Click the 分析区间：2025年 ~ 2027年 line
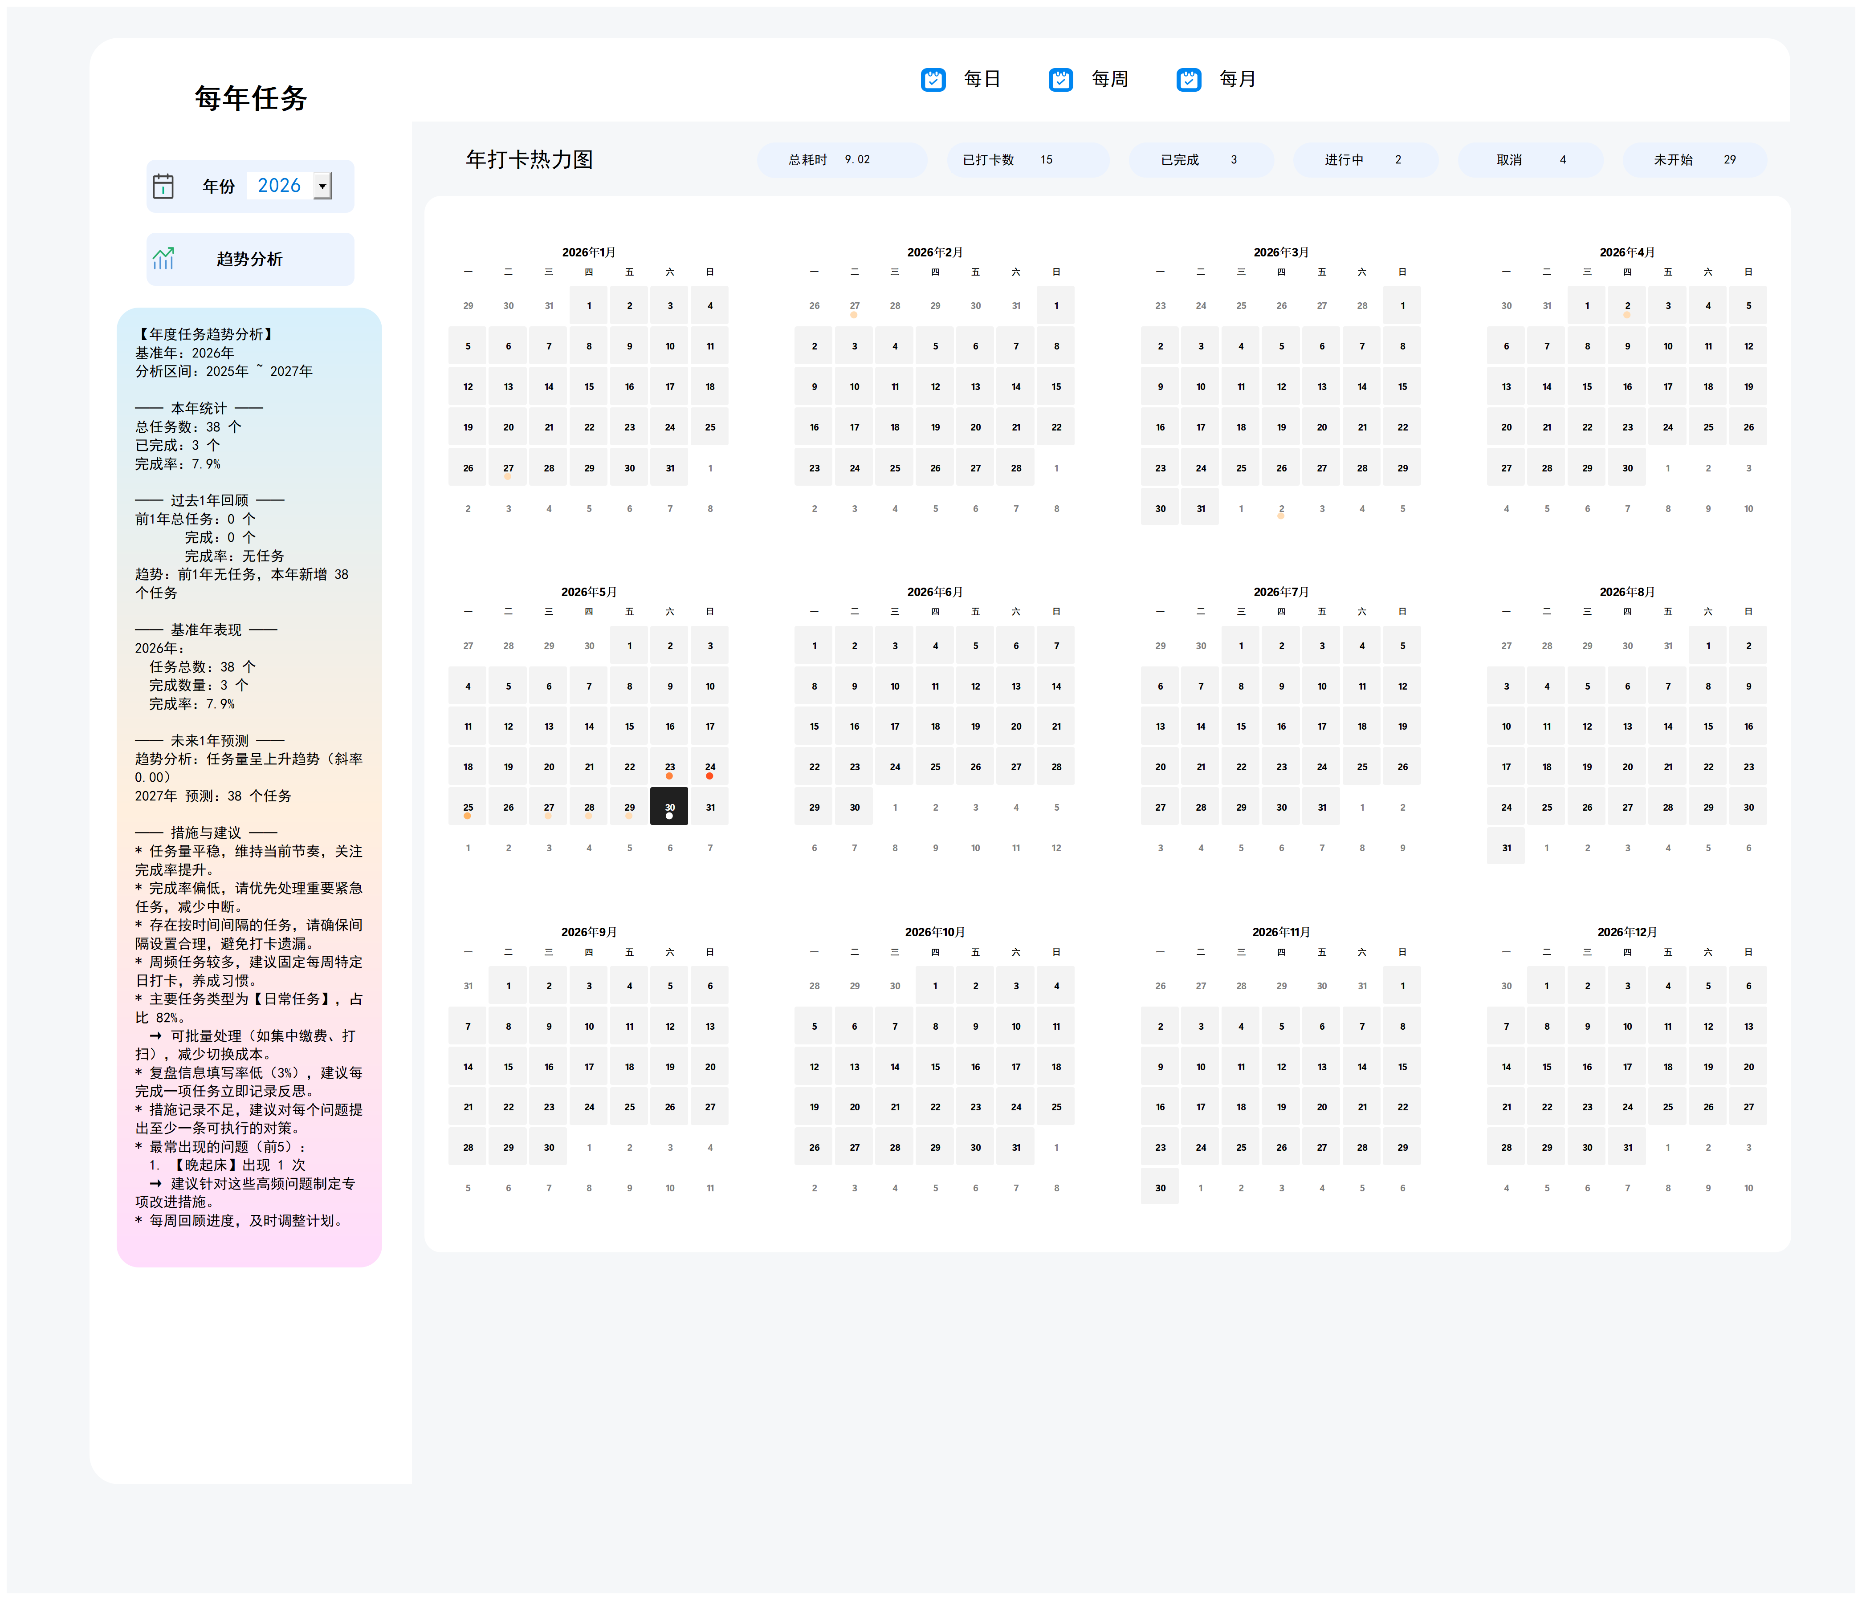Image resolution: width=1862 pixels, height=1600 pixels. tap(224, 371)
